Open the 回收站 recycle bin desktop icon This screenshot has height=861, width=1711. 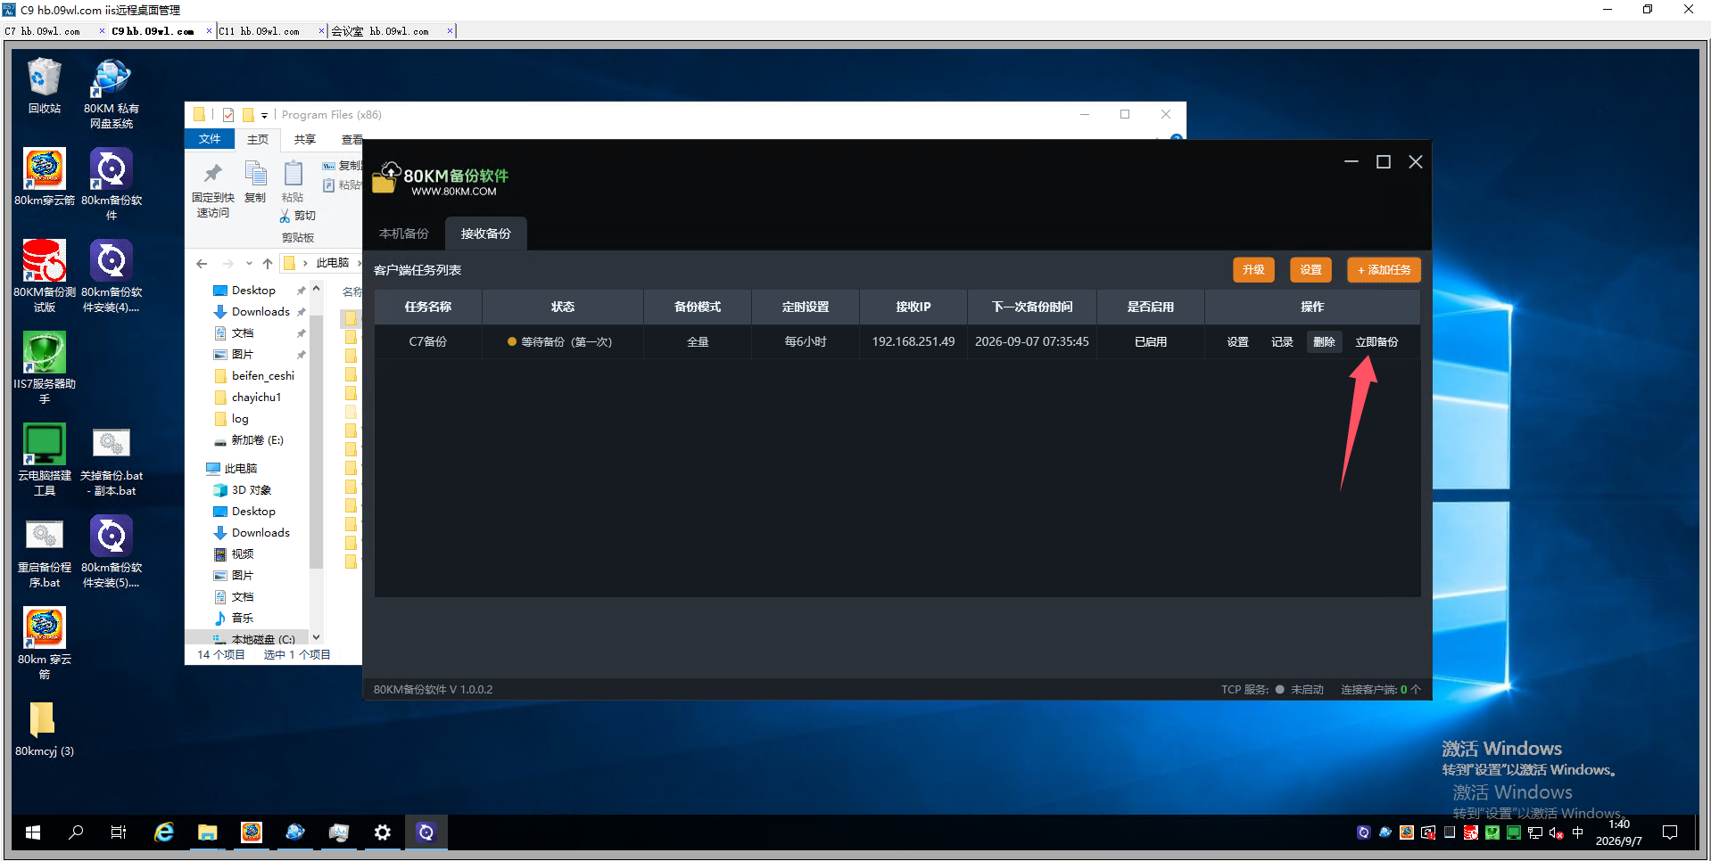tap(44, 86)
